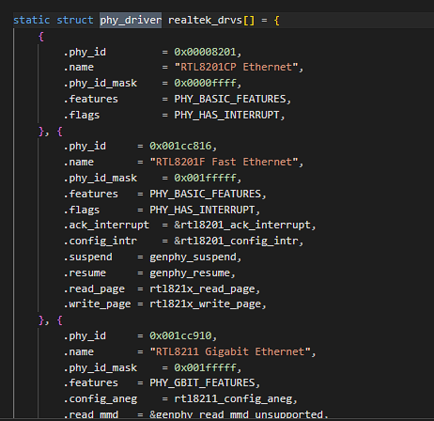The image size is (434, 421).
Task: Click the static keyword
Action: coord(31,20)
